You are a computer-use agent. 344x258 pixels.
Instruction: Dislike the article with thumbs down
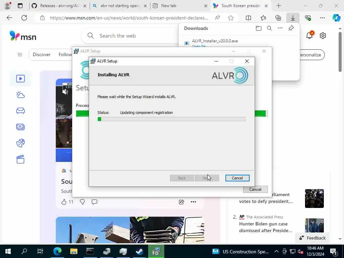82,202
